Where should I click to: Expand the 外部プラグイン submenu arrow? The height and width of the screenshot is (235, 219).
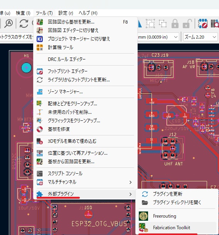tap(130, 194)
